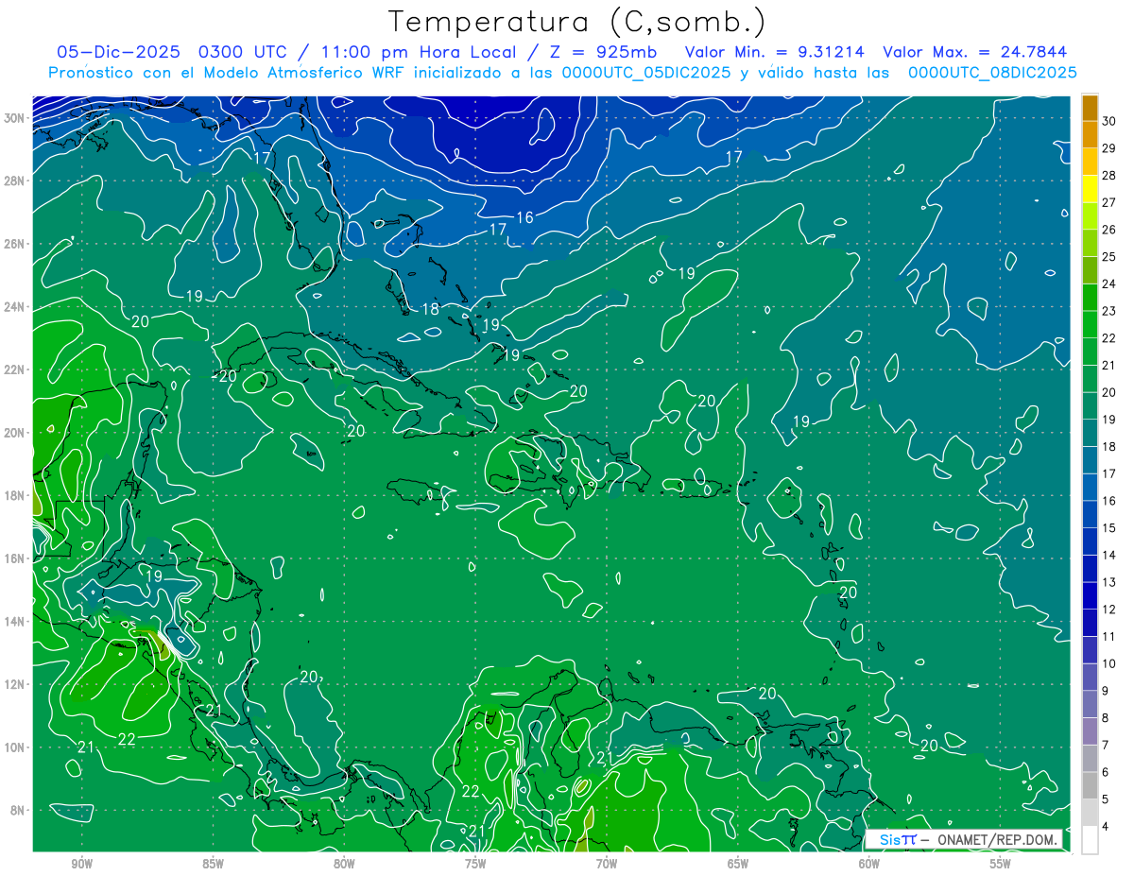Image resolution: width=1134 pixels, height=876 pixels.
Task: Click the '80W' longitude axis label
Action: point(344,863)
